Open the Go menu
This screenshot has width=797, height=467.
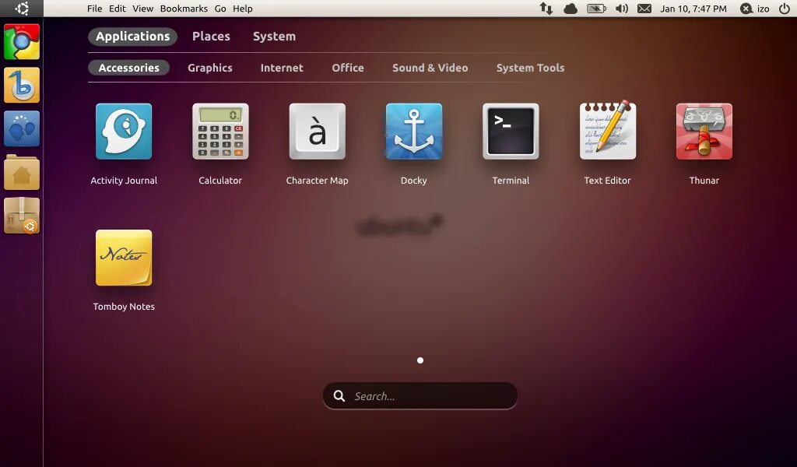point(220,8)
